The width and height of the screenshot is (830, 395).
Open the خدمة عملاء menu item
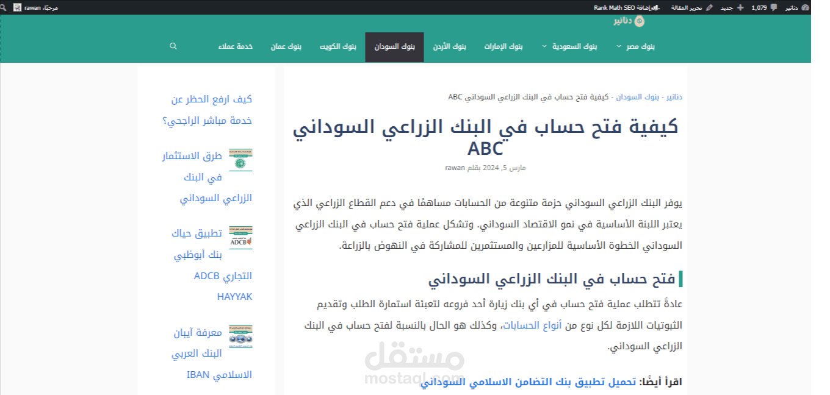click(236, 46)
